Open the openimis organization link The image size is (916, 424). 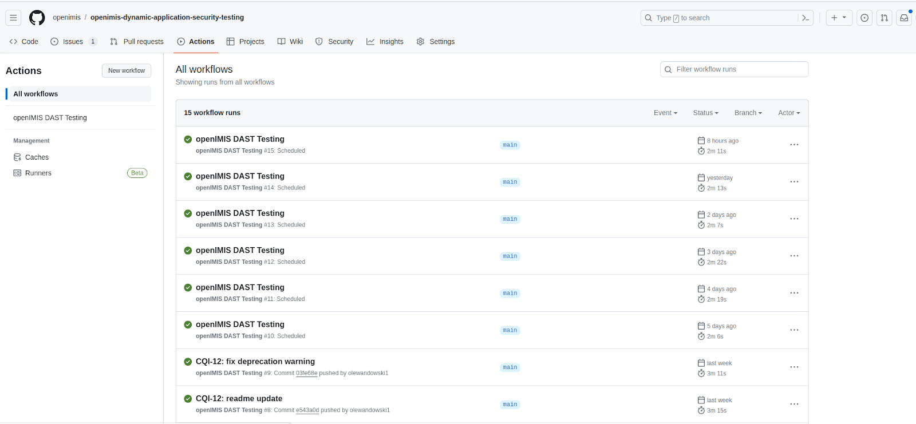pos(66,17)
